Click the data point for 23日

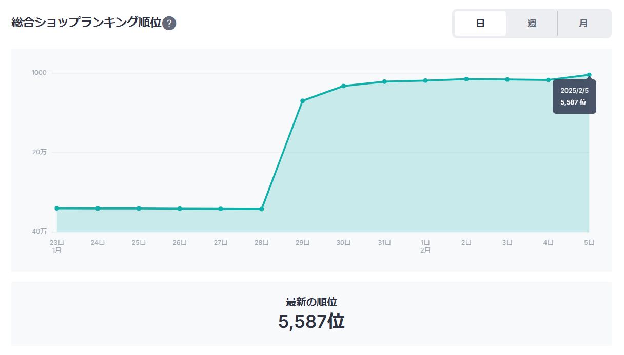[x=57, y=208]
